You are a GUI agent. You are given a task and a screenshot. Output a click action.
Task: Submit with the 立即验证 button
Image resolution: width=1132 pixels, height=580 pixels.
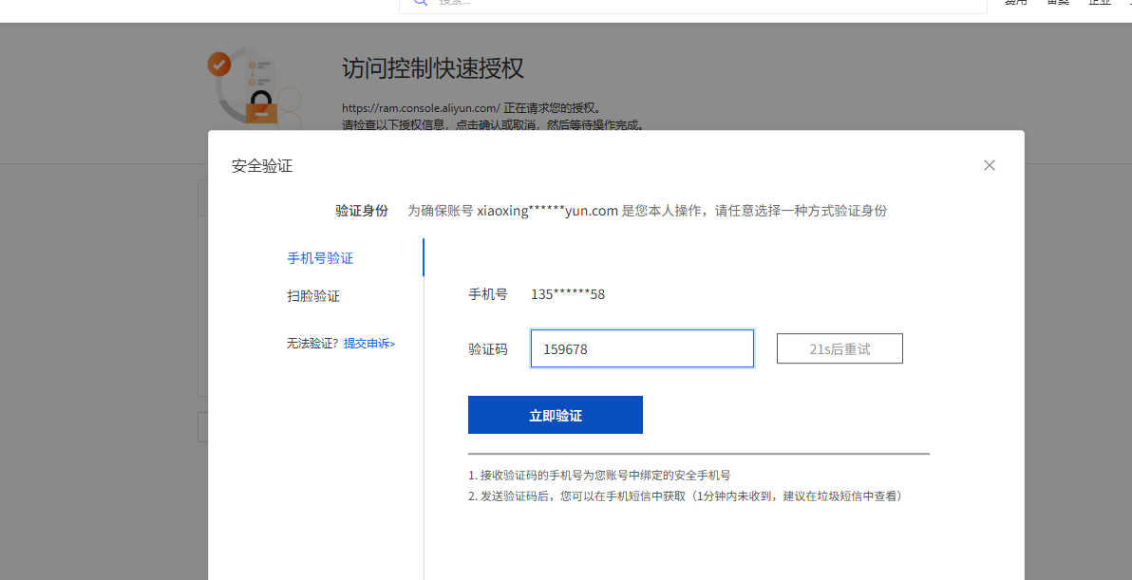[555, 415]
